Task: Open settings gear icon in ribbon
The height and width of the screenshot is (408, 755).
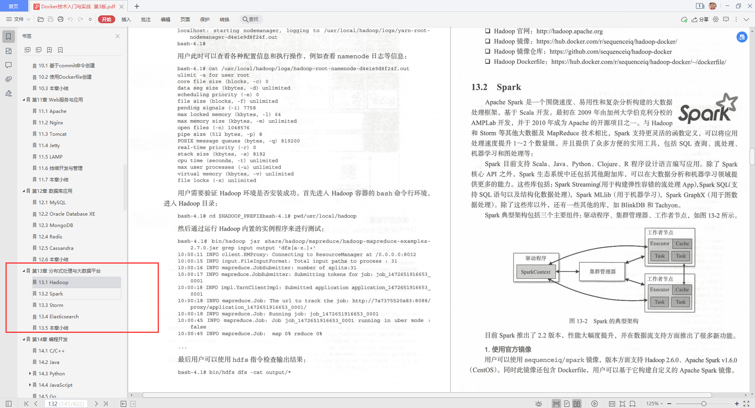Action: pyautogui.click(x=716, y=19)
